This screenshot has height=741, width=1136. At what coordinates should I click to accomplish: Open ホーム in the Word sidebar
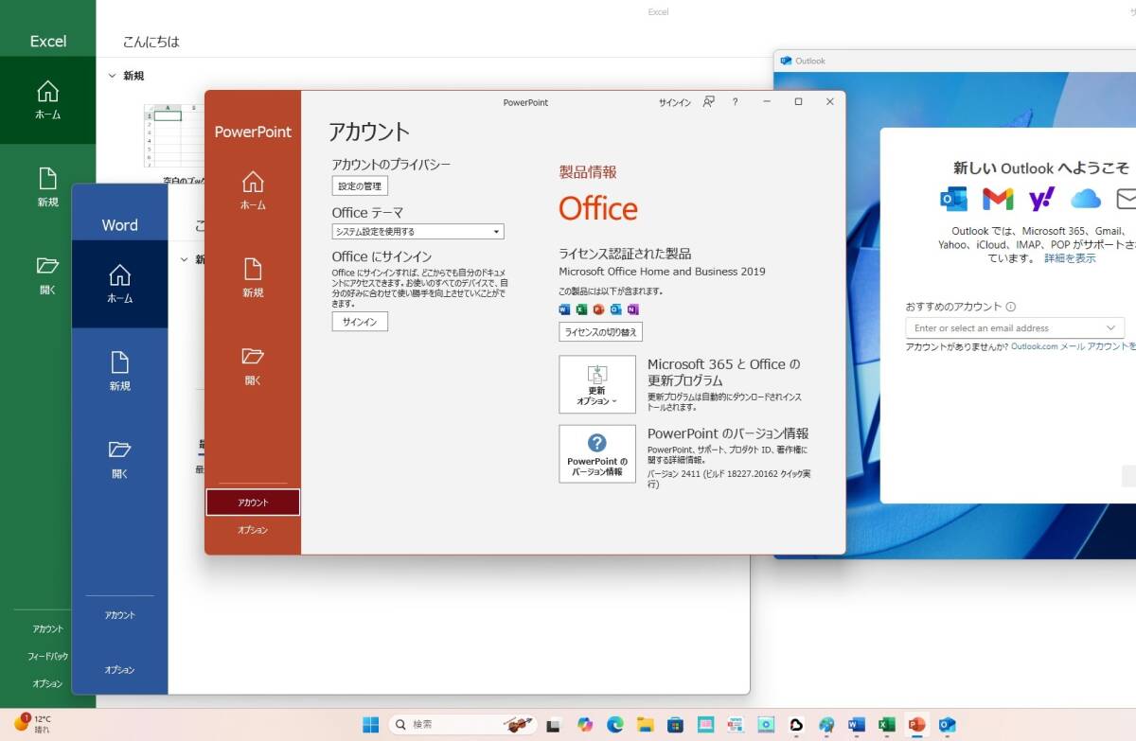point(119,284)
